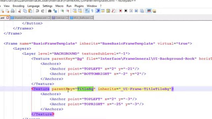The image size is (212, 119).
Task: Click the "BOTTOMRIGHT" anchor point value
Action: 96,74
